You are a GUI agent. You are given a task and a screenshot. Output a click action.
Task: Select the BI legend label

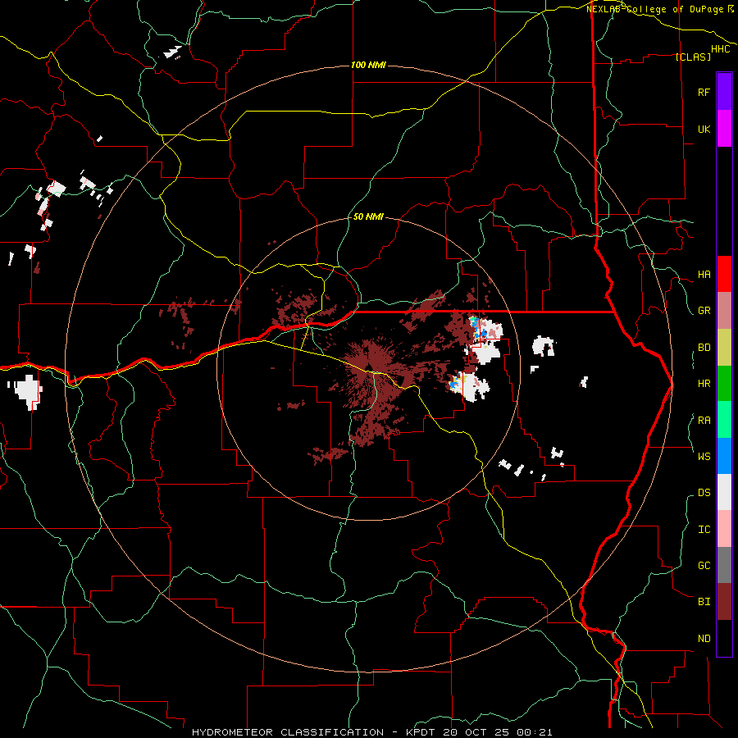(x=704, y=602)
